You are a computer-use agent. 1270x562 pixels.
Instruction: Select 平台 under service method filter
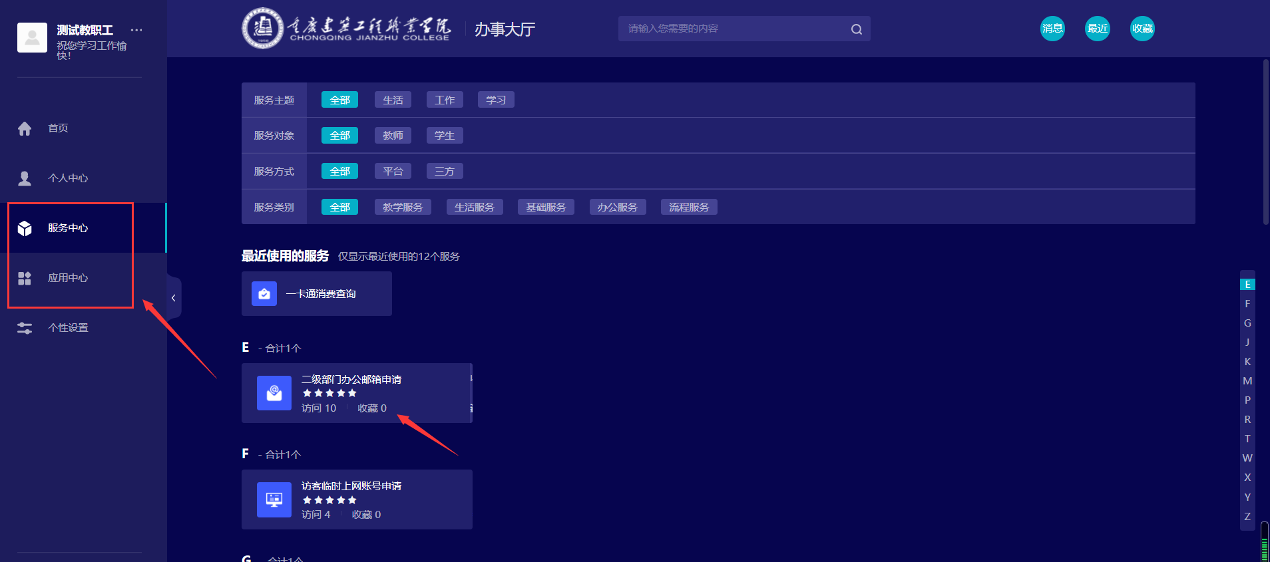coord(393,172)
